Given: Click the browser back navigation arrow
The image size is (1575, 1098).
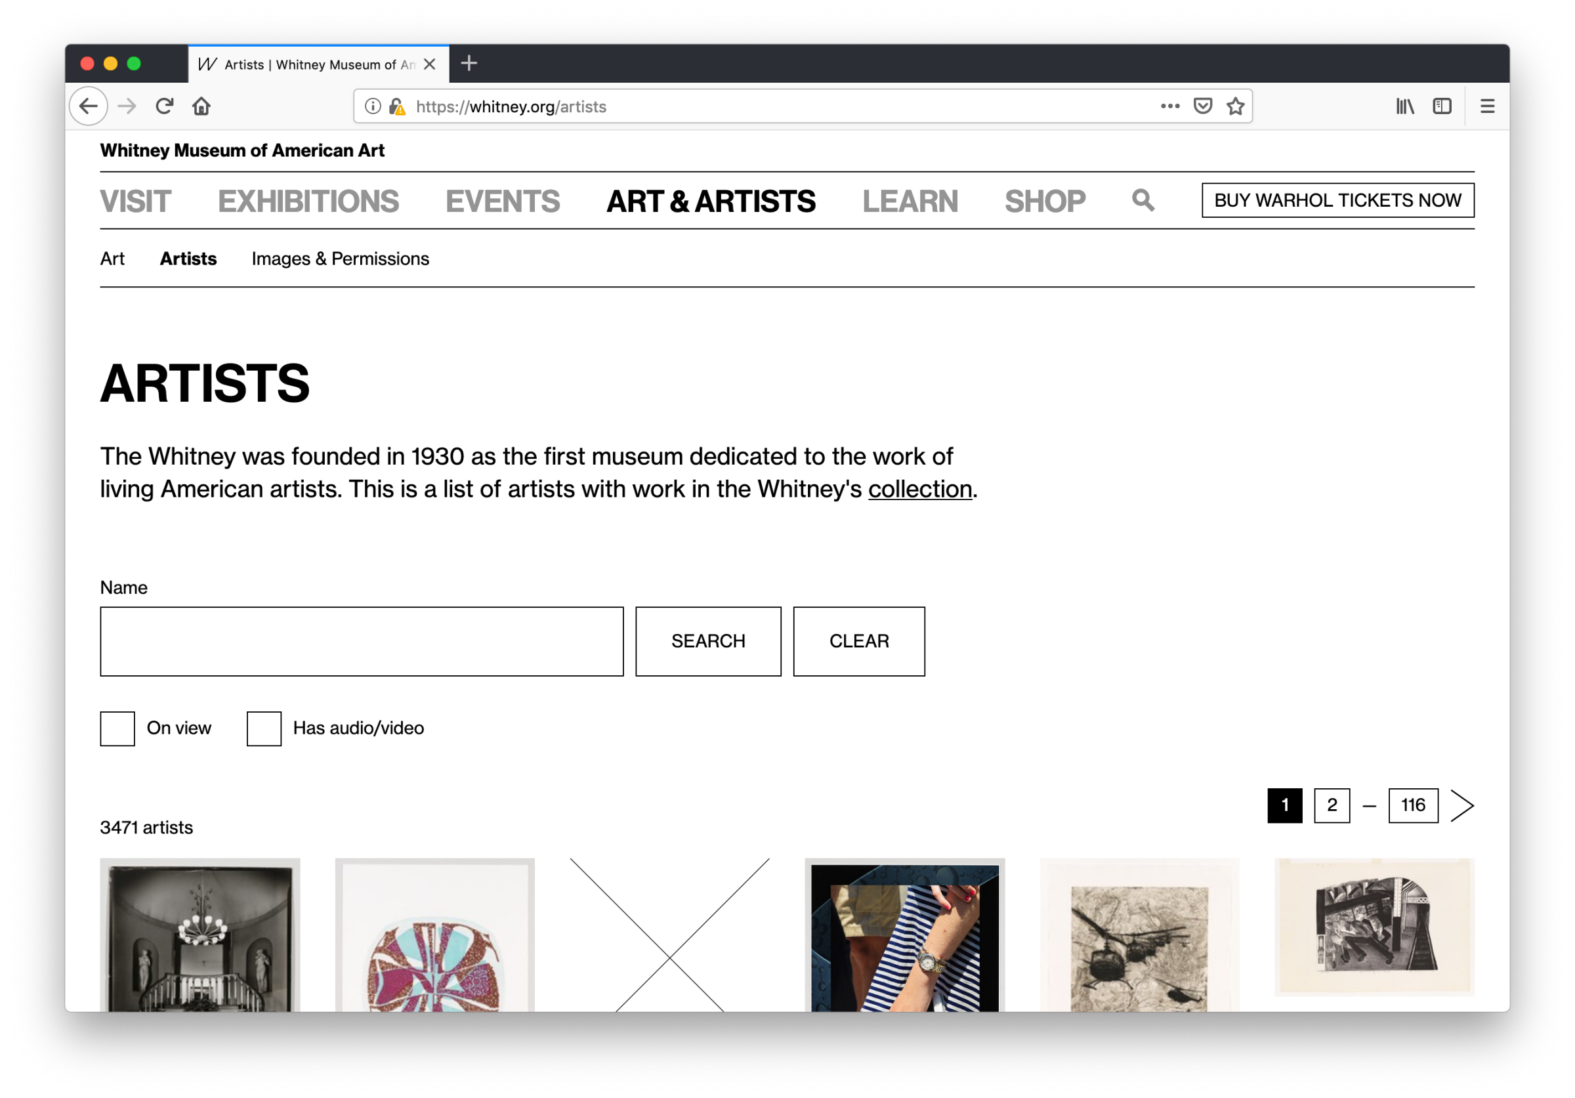Looking at the screenshot, I should click(x=89, y=106).
